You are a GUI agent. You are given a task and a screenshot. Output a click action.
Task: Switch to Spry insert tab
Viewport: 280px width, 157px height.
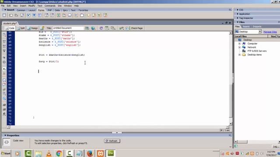pos(65,10)
